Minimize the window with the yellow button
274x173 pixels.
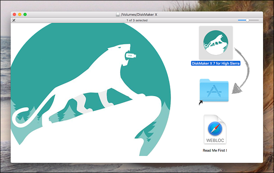[20, 14]
